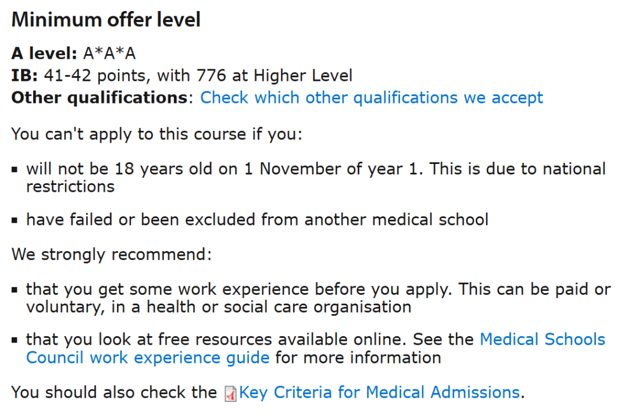Click the "1 November of year 1" text
The width and height of the screenshot is (628, 414).
[331, 169]
